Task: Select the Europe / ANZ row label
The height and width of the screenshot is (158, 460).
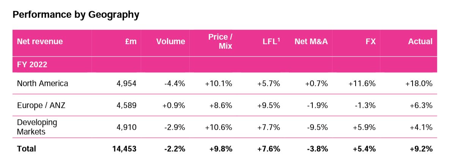Action: (41, 105)
